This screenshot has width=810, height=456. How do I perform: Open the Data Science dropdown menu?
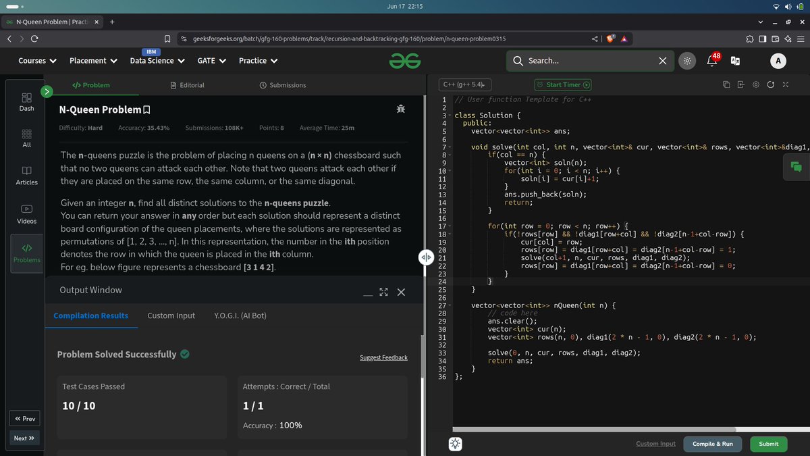[157, 61]
